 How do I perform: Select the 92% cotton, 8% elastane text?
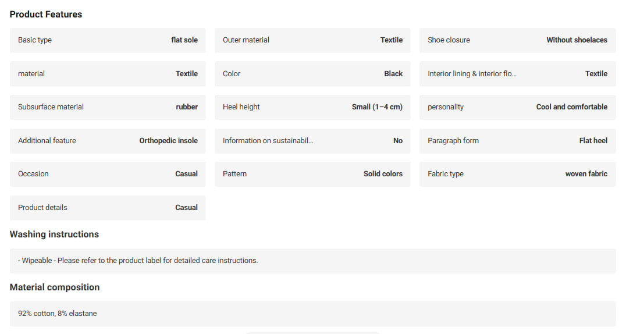click(58, 314)
